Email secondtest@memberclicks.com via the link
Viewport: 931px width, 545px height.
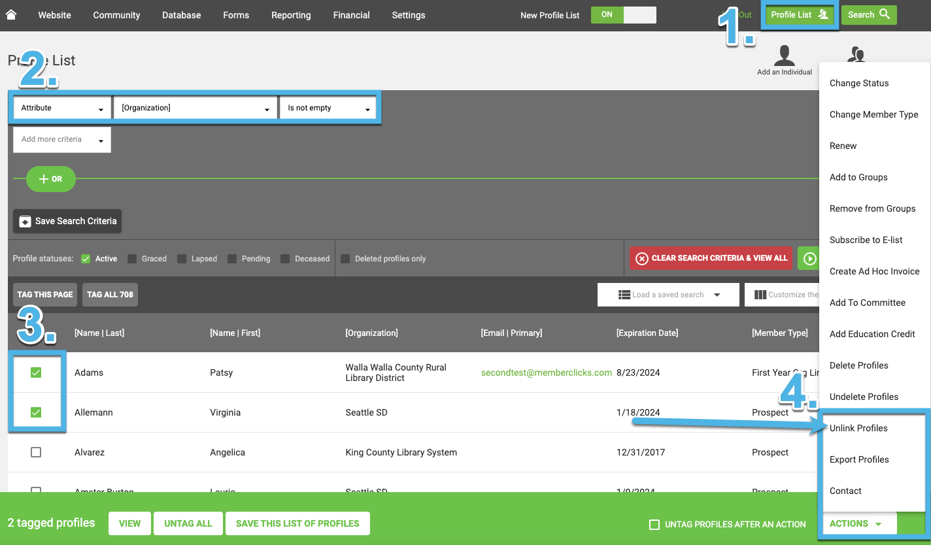pyautogui.click(x=547, y=372)
